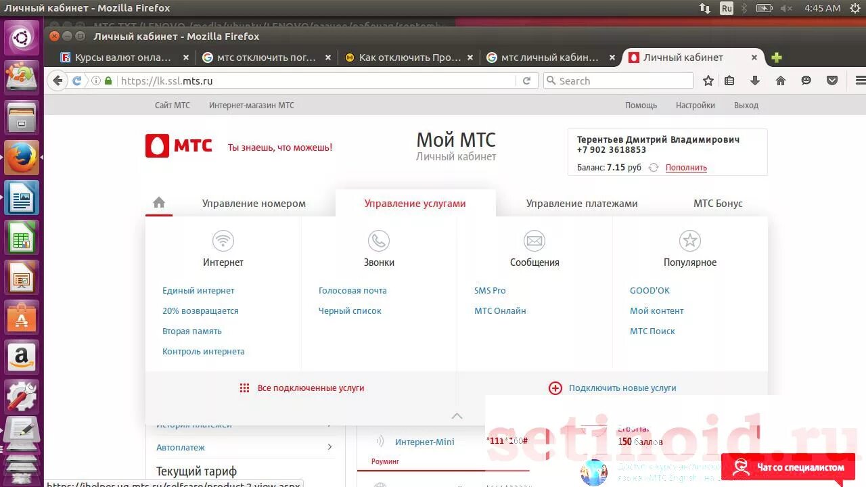
Task: Launch LibreOffice Writer from the dock
Action: click(x=22, y=199)
